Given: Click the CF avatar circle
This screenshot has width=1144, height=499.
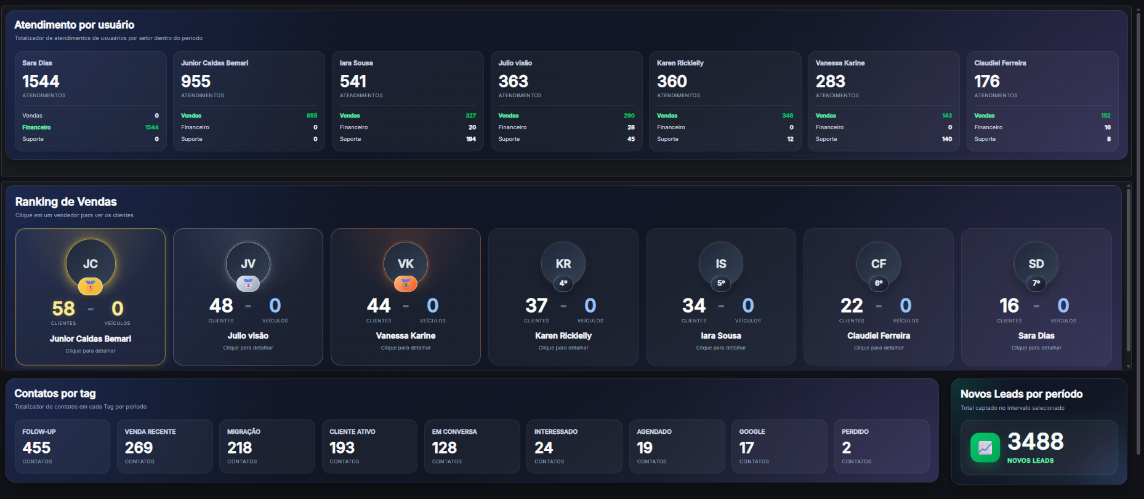Looking at the screenshot, I should point(879,264).
